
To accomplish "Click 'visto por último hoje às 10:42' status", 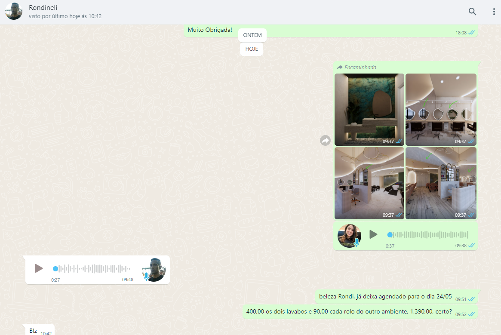I will tap(65, 16).
